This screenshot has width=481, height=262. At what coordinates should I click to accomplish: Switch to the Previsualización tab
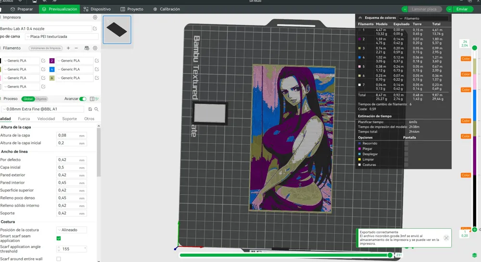coord(60,9)
